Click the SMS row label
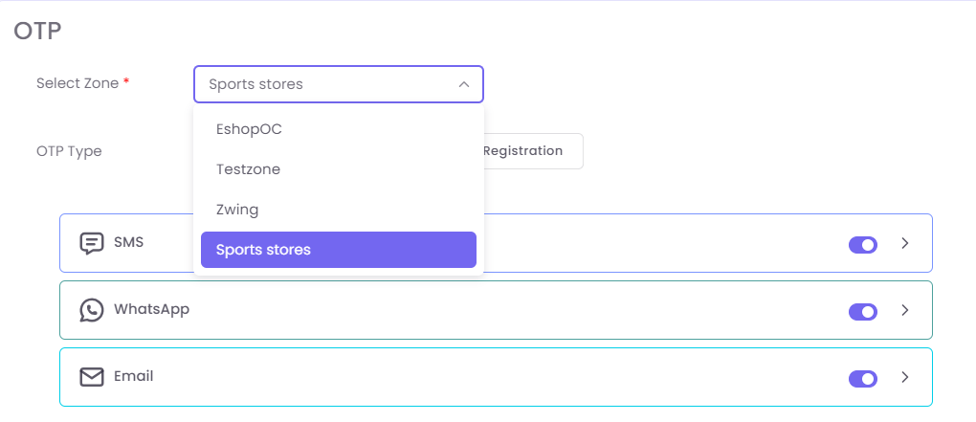Viewport: 976px width, 422px height. 128,242
